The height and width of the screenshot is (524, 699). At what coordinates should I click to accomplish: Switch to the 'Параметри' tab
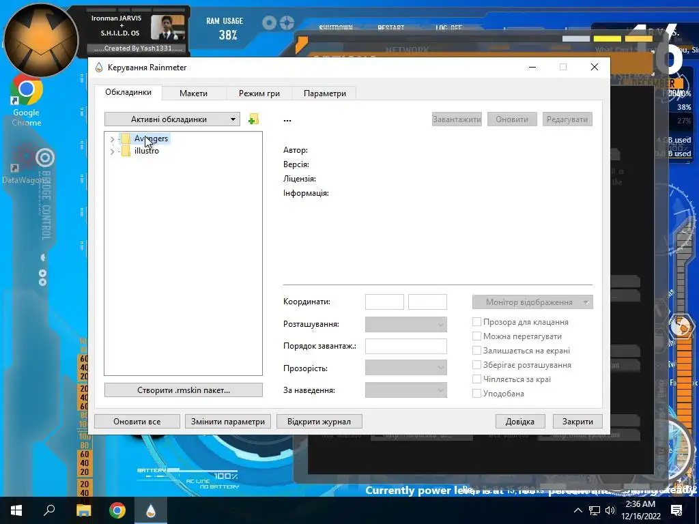[x=324, y=93]
